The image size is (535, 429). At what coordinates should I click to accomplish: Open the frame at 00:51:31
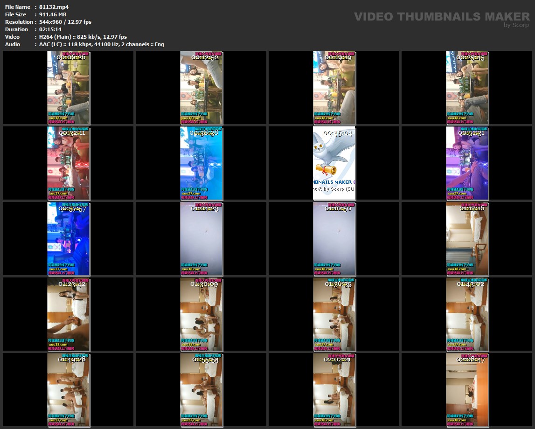(x=467, y=163)
